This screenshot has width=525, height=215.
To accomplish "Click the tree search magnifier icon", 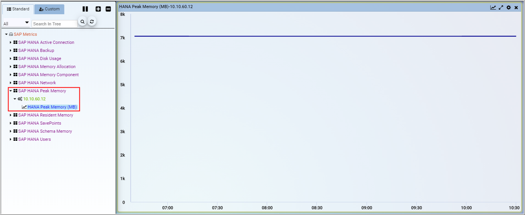I will click(82, 22).
